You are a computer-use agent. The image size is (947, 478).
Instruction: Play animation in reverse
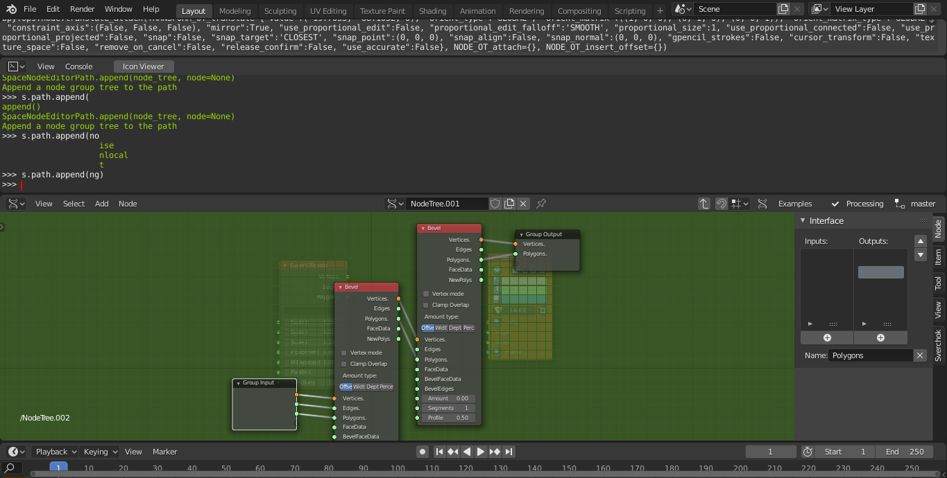point(467,452)
